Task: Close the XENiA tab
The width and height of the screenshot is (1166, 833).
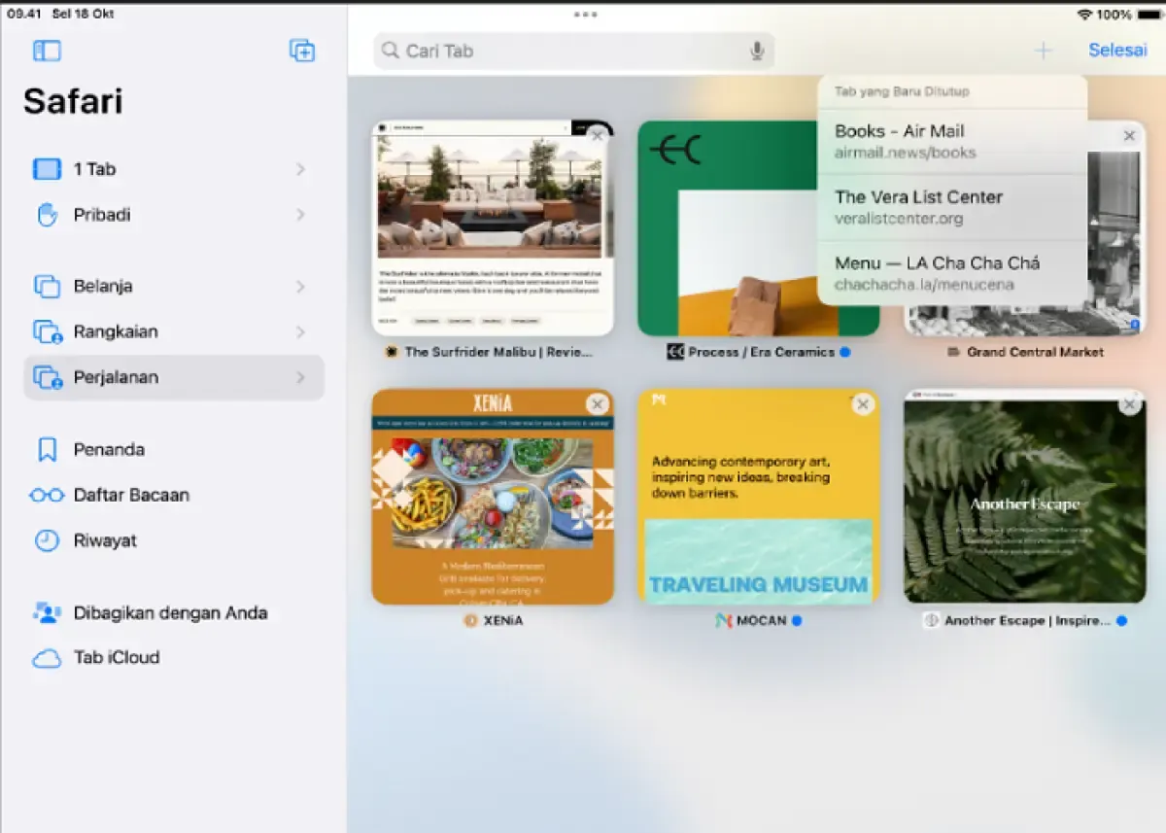Action: pyautogui.click(x=598, y=404)
